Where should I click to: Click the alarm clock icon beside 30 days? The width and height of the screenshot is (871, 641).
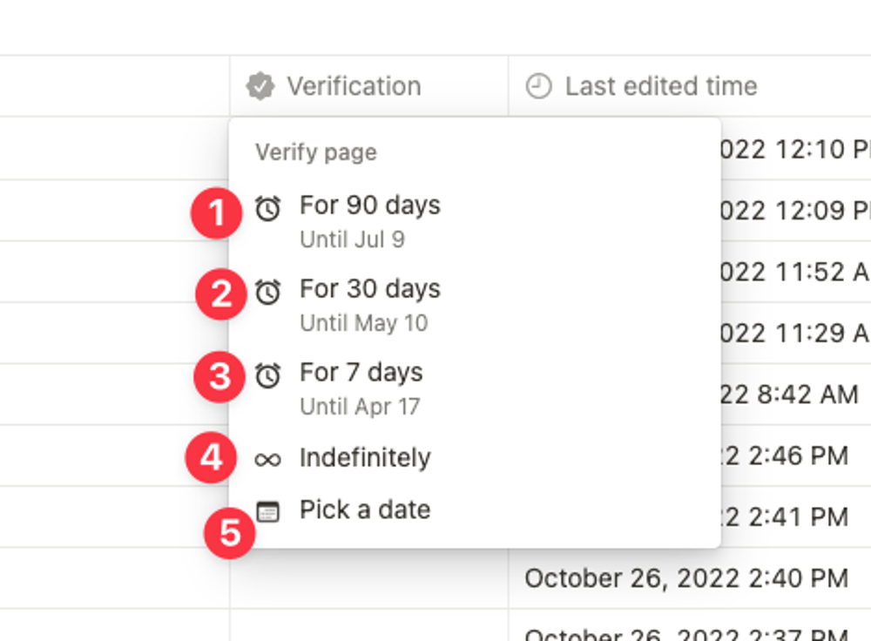tap(267, 292)
